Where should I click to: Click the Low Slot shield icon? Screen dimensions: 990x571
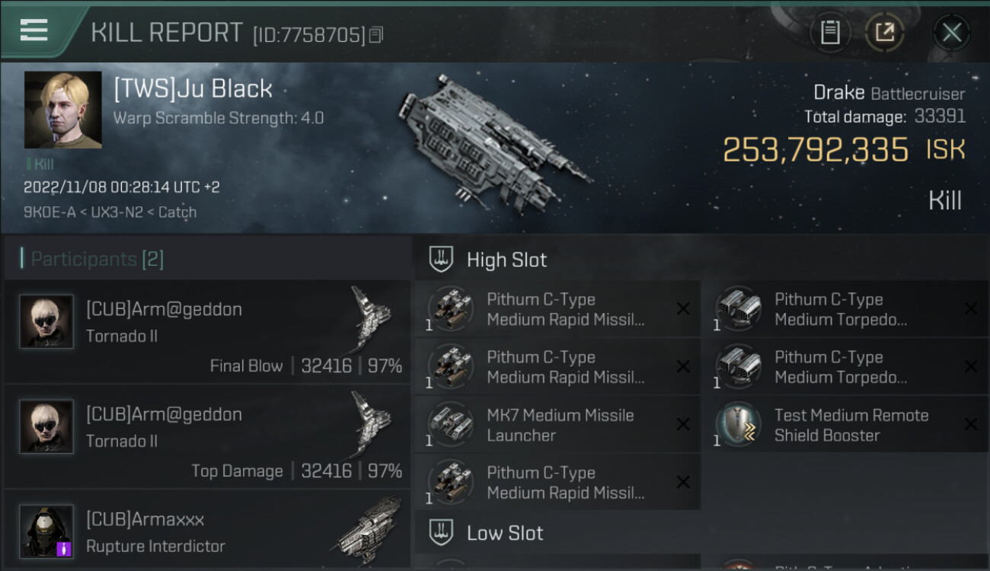(441, 531)
